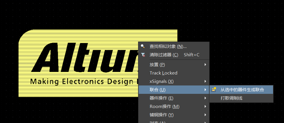
Task: Expand the arrow next to 器件操作 (E)
Action: (205, 98)
